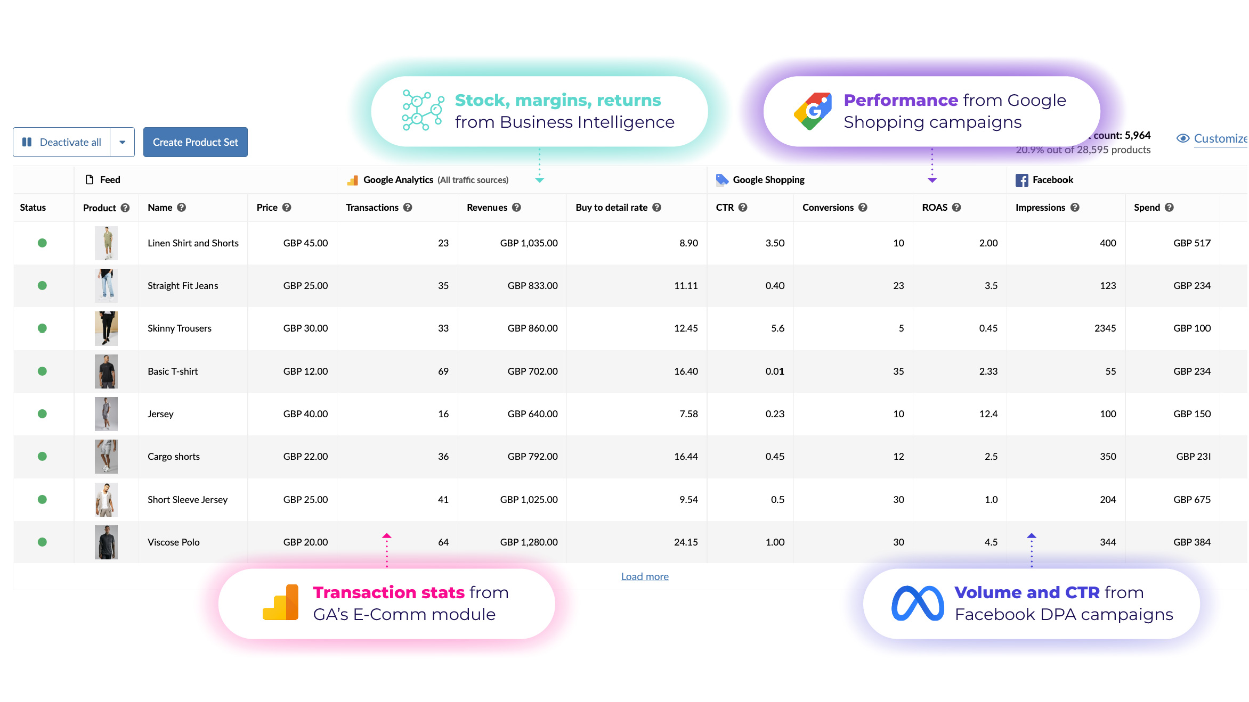This screenshot has width=1249, height=702.
Task: Click the spend value GBP 675
Action: click(x=1192, y=500)
